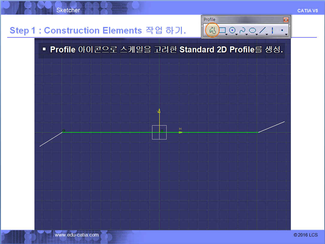
Task: Open the Spline tool dropdown arrow
Action: (x=247, y=35)
